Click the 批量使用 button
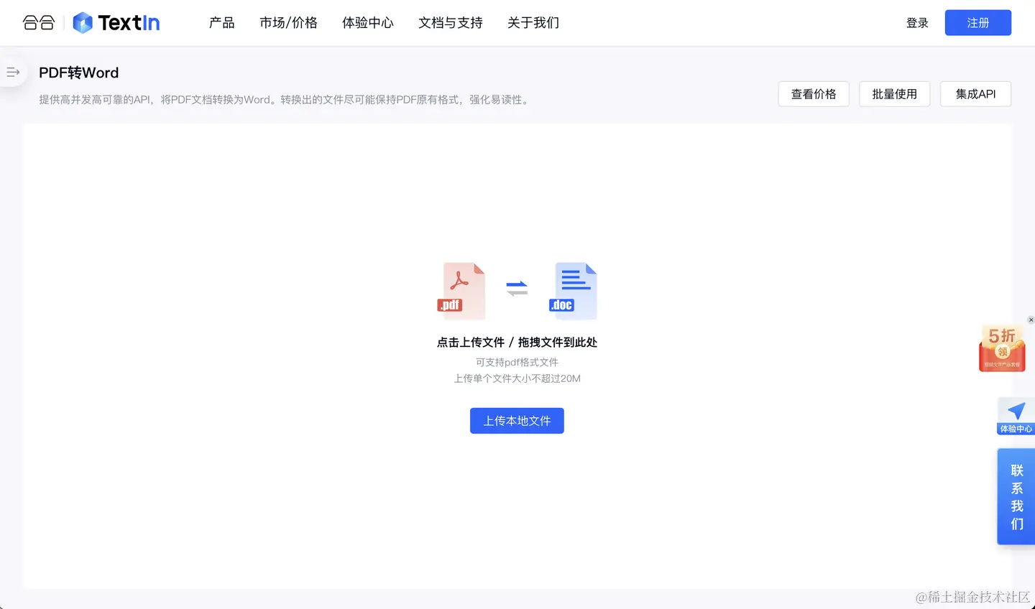1035x609 pixels. click(x=895, y=94)
